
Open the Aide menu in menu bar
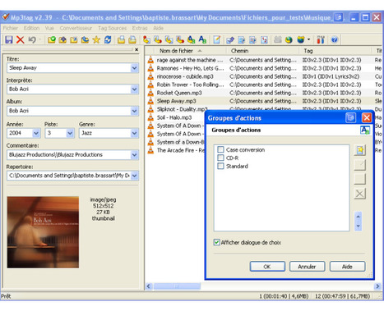(x=158, y=28)
